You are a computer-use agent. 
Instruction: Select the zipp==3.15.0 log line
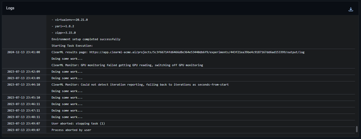(x=64, y=33)
